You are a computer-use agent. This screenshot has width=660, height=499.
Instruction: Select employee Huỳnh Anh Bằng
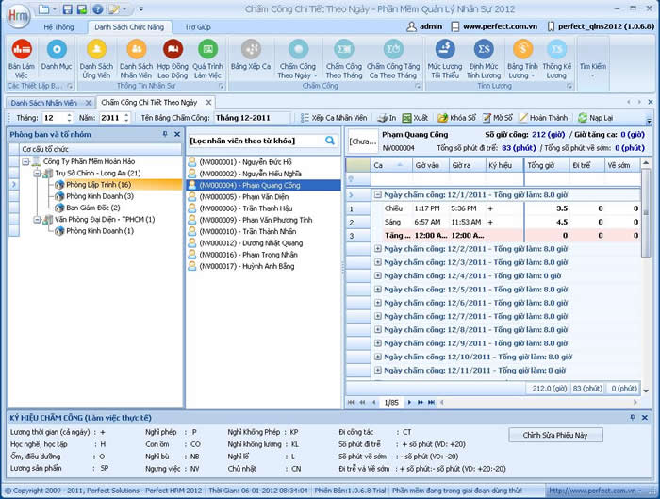point(247,266)
